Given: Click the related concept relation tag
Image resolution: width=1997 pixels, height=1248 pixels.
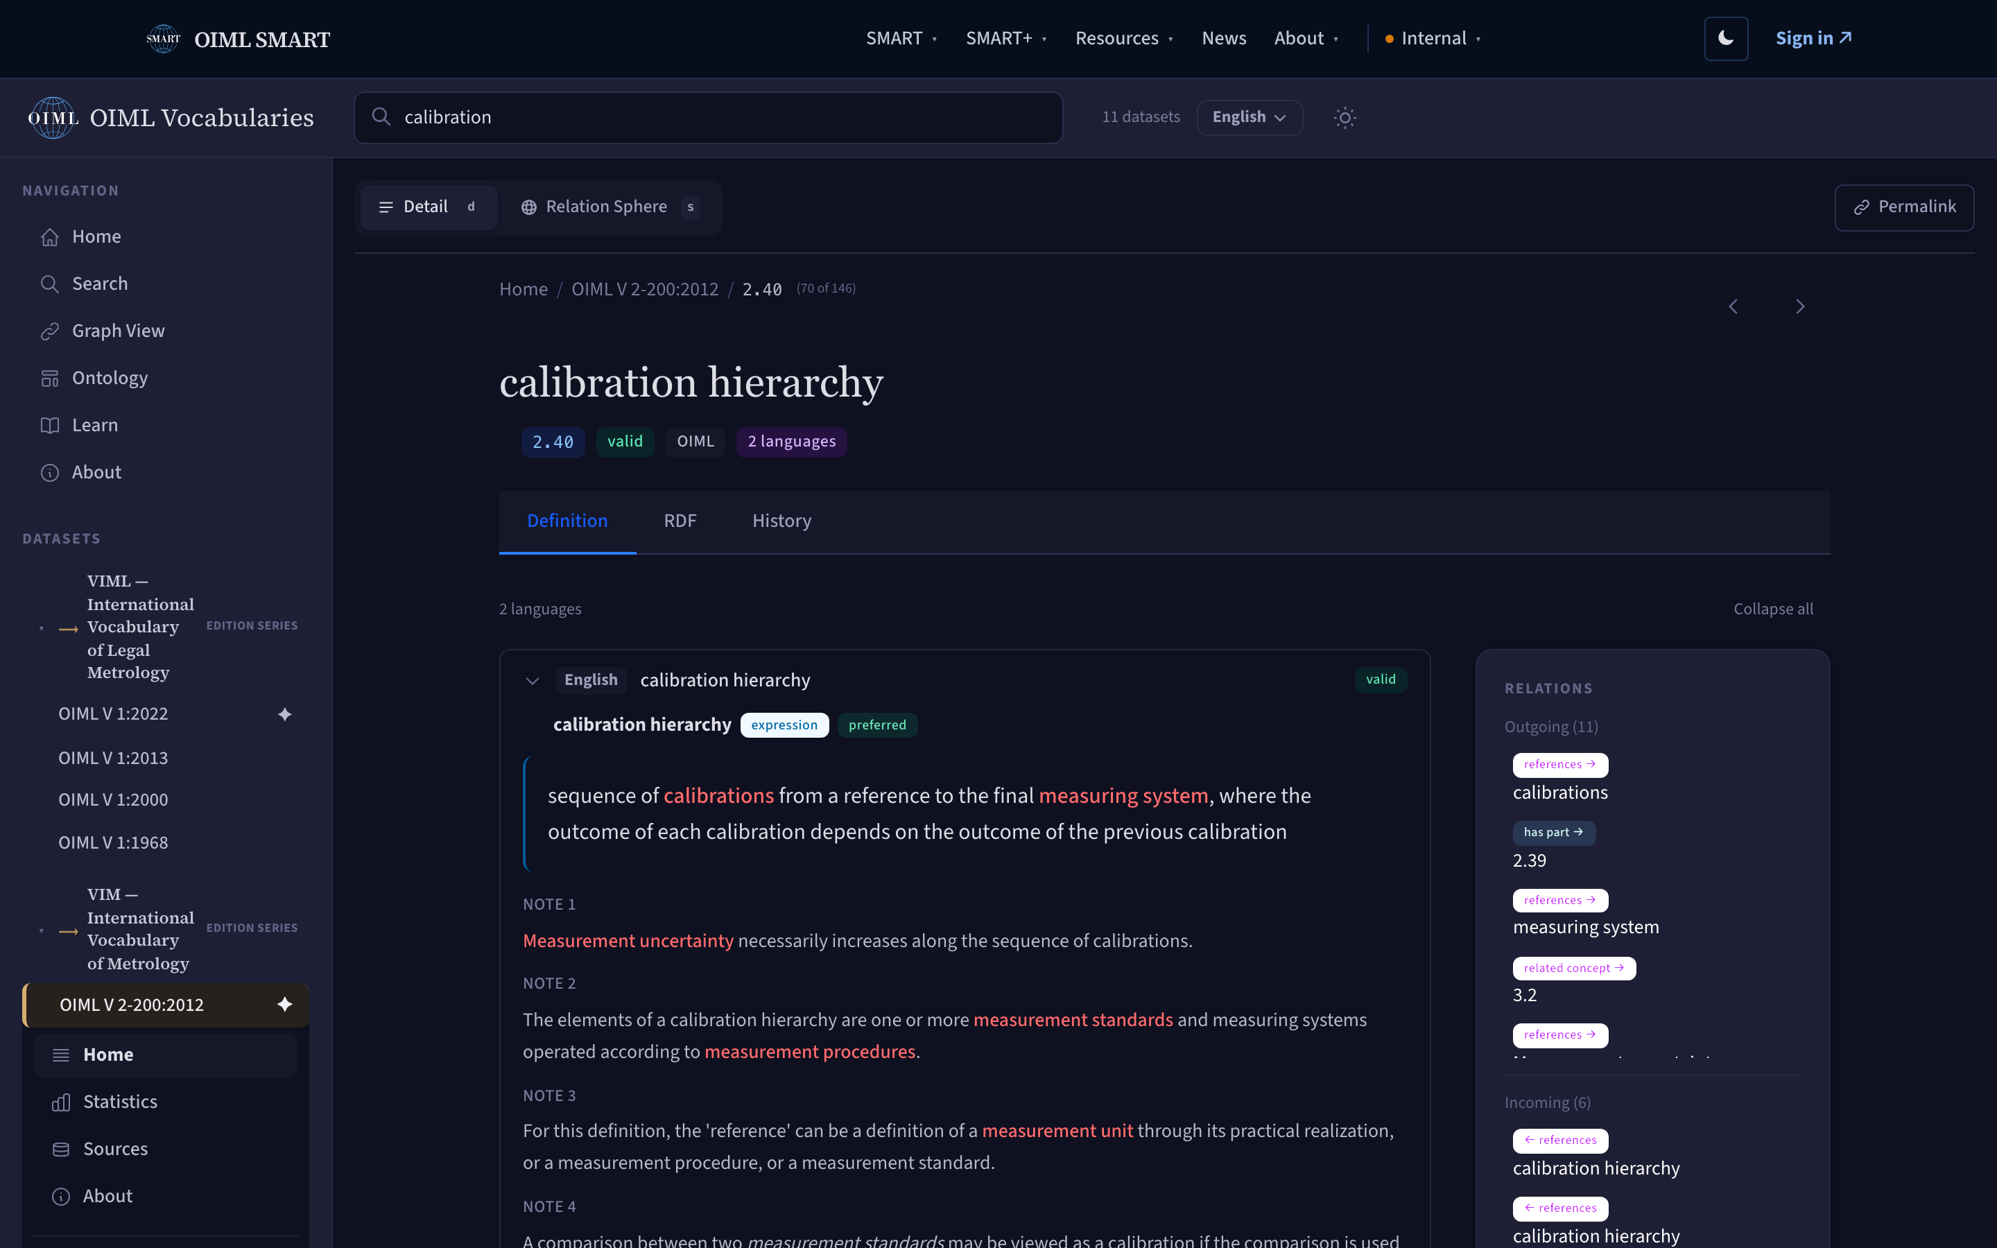Looking at the screenshot, I should [x=1573, y=968].
